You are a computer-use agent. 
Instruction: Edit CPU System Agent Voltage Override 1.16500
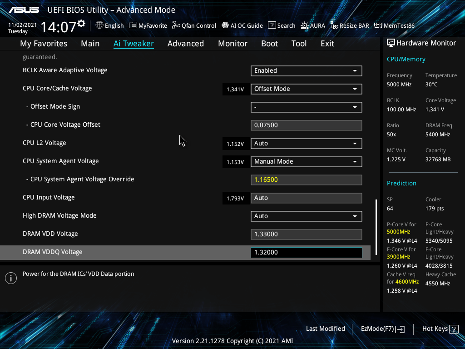coord(307,180)
